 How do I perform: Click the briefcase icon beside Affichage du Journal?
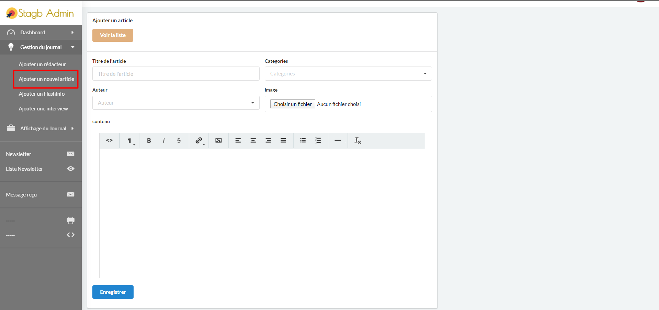(11, 128)
